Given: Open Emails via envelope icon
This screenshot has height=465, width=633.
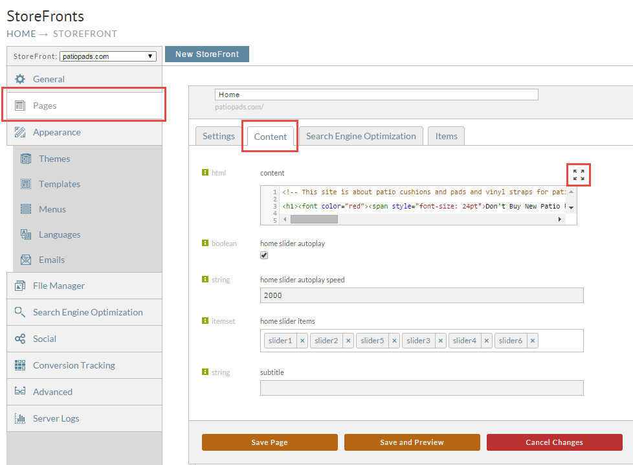Looking at the screenshot, I should (26, 260).
